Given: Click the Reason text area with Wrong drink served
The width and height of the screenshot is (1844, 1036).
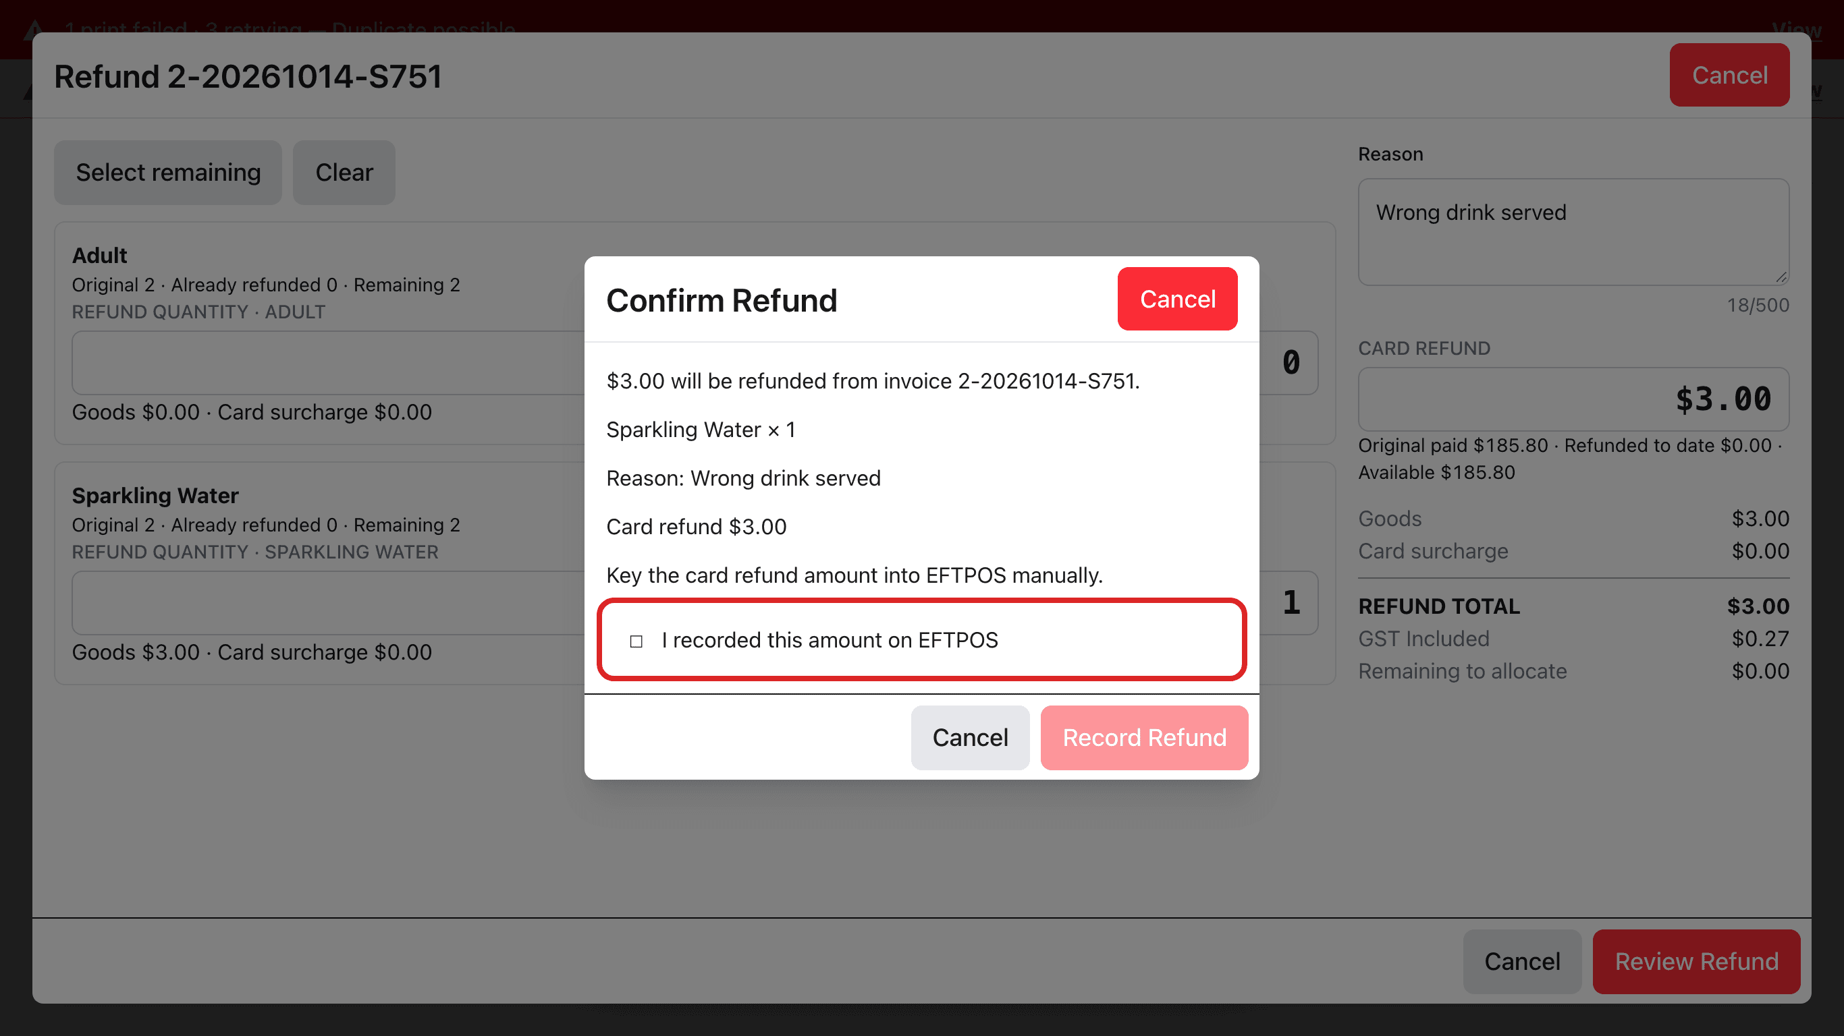Looking at the screenshot, I should pyautogui.click(x=1573, y=232).
